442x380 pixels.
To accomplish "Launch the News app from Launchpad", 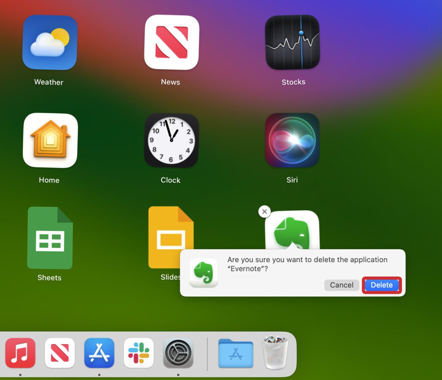I will pos(171,43).
